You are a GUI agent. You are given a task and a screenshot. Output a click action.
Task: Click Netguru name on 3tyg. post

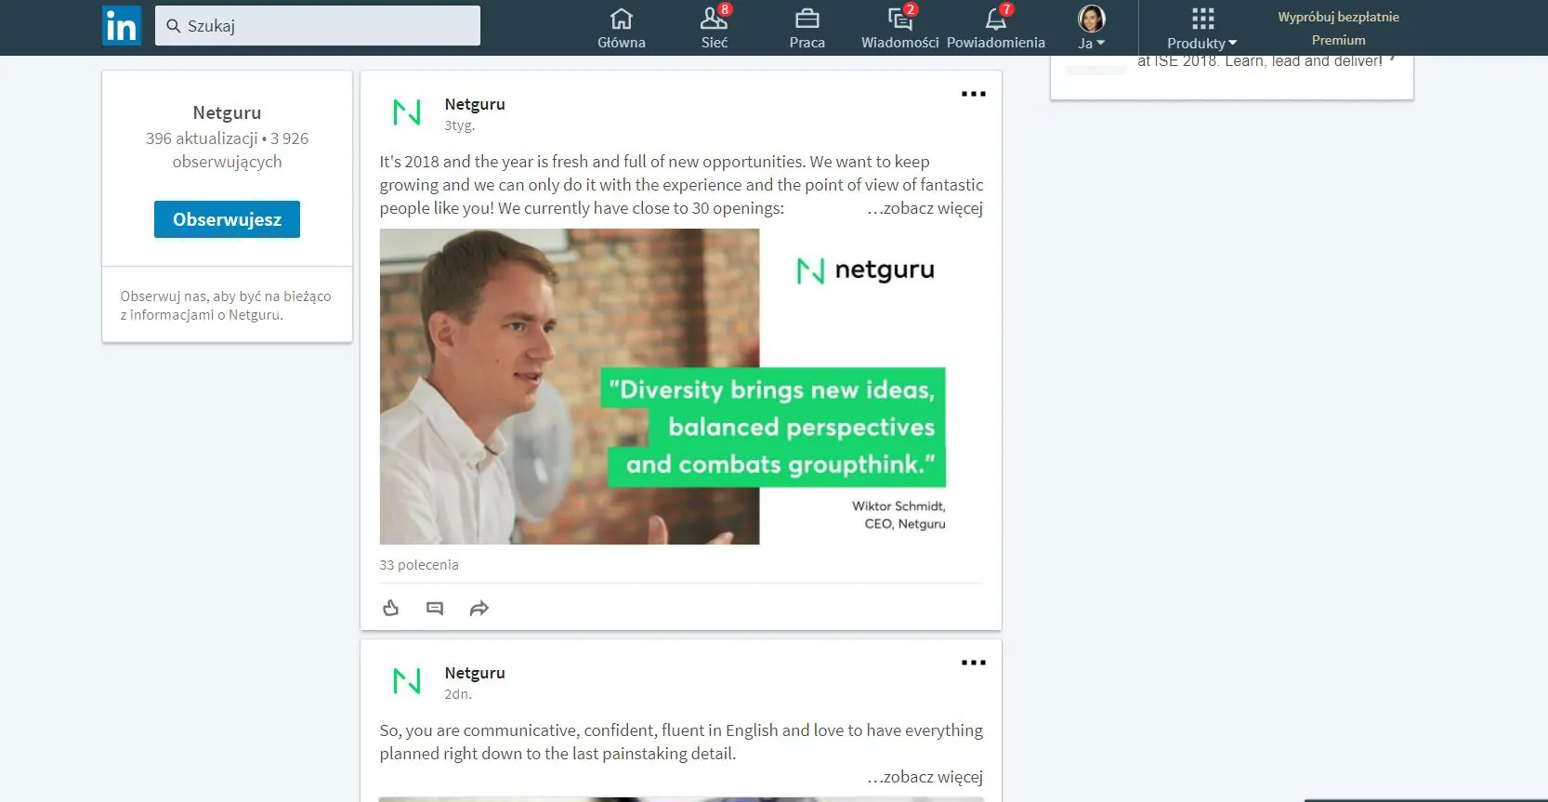pyautogui.click(x=475, y=104)
